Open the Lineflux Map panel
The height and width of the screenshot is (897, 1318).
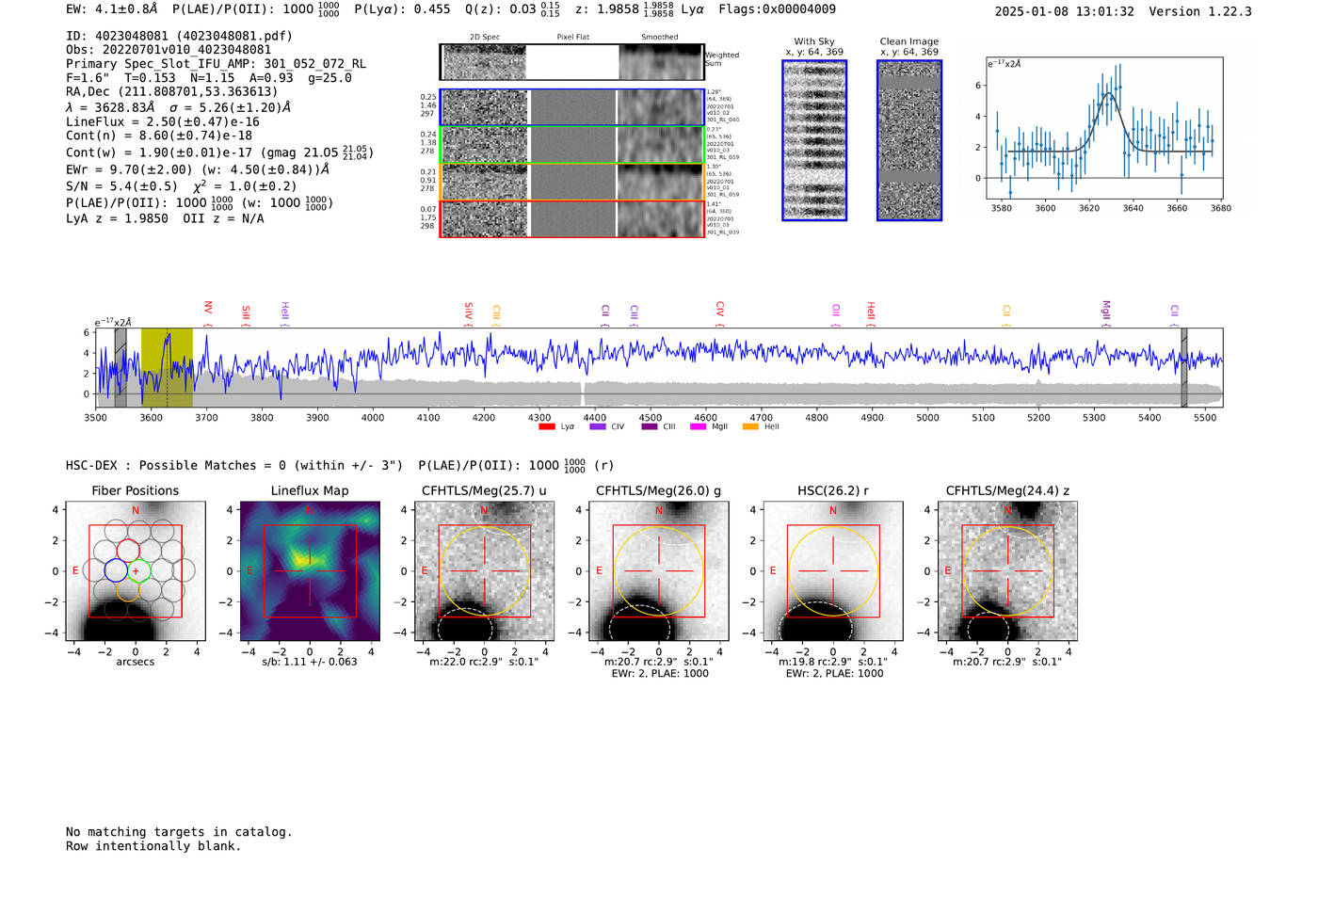click(x=310, y=570)
